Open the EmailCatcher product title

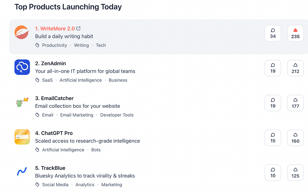(54, 98)
